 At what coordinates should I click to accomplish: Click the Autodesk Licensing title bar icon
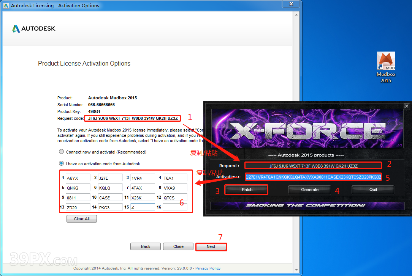pos(6,6)
